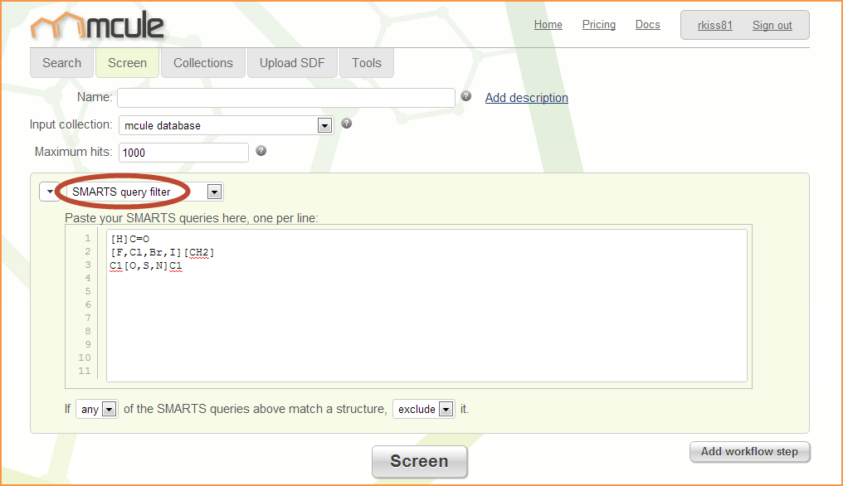Click the C1[O,S,N]C1 query line

(x=146, y=265)
